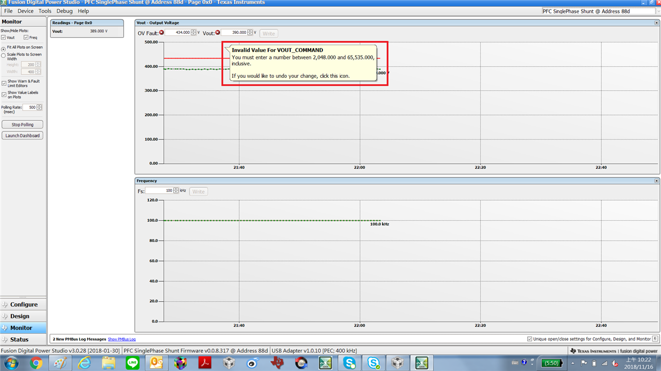Click the 2 New PMBus Log Messages text
661x371 pixels.
coord(80,339)
